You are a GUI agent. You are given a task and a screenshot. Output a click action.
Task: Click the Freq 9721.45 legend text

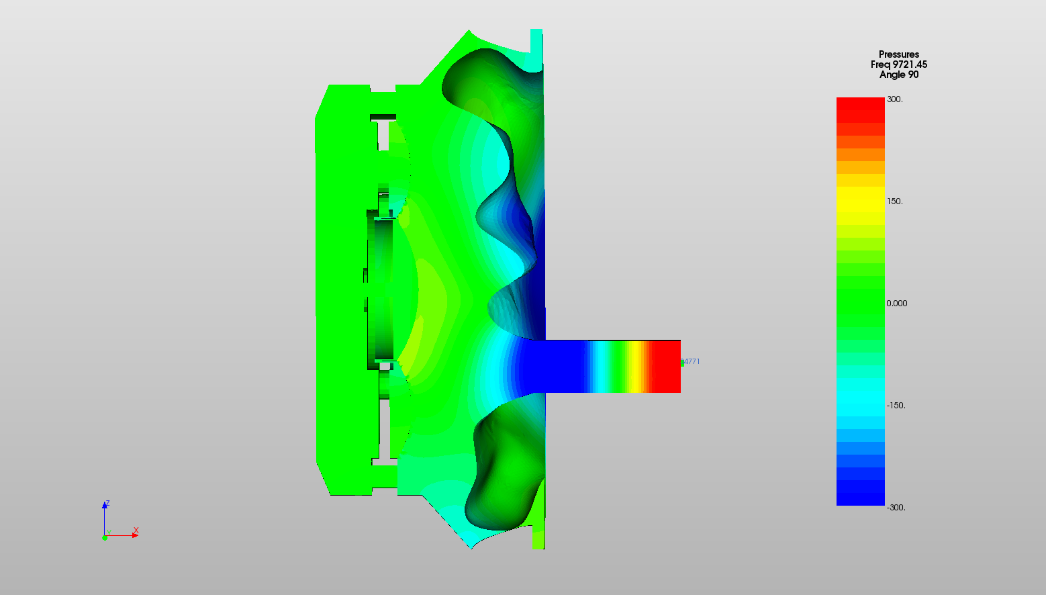[x=898, y=64]
